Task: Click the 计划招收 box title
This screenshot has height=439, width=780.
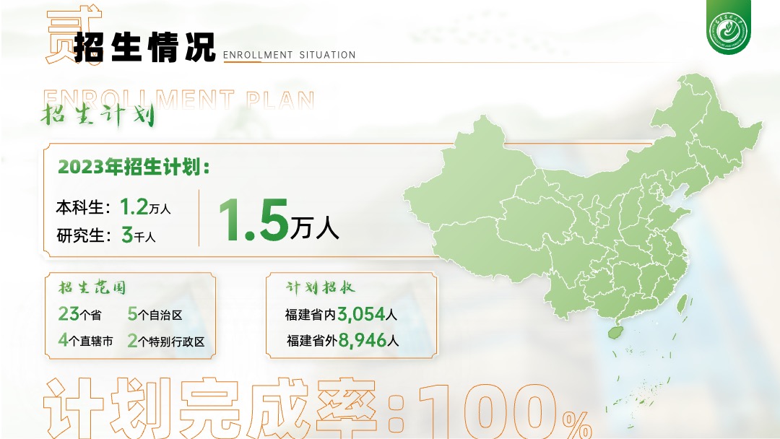Action: (321, 287)
